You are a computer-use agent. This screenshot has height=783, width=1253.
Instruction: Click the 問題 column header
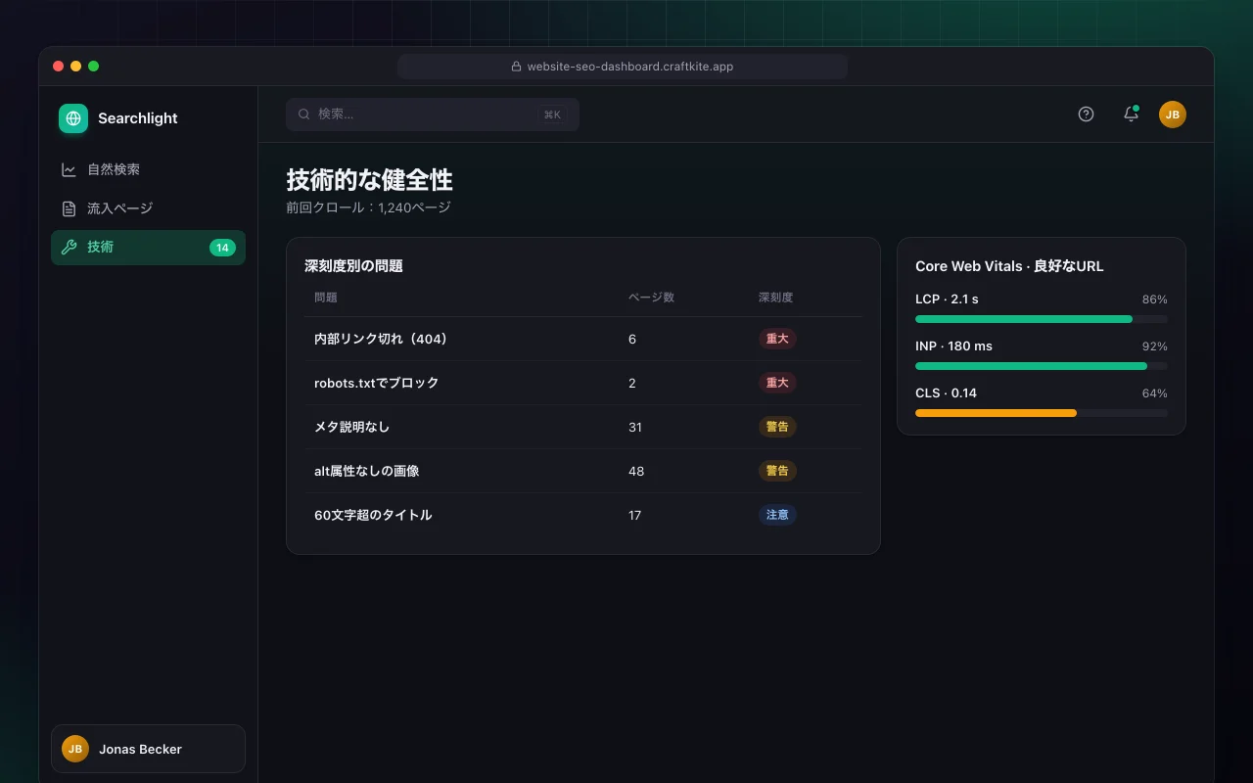(x=326, y=298)
